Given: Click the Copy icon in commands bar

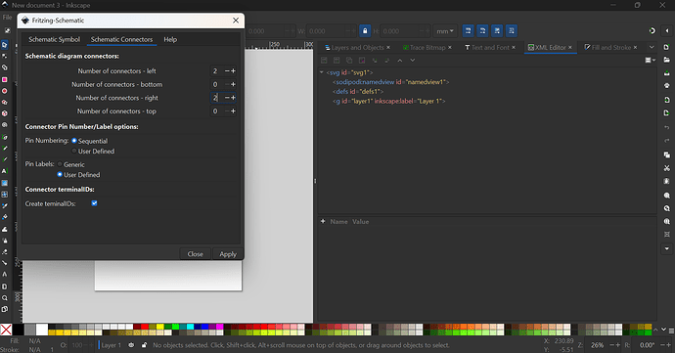Looking at the screenshot, I should point(667,154).
